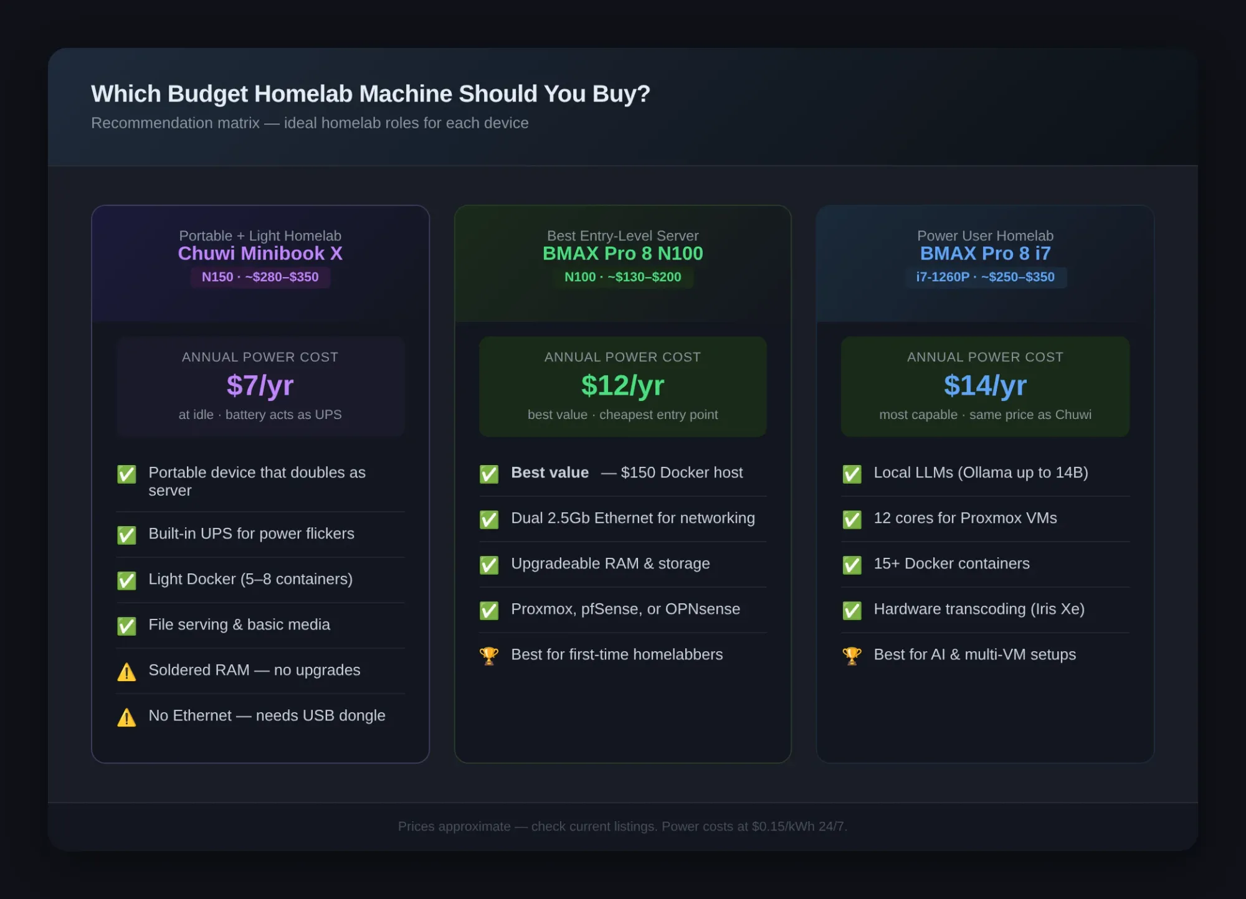Select the 'BMAX Pro 8 N100' heading
This screenshot has width=1246, height=899.
pos(623,253)
